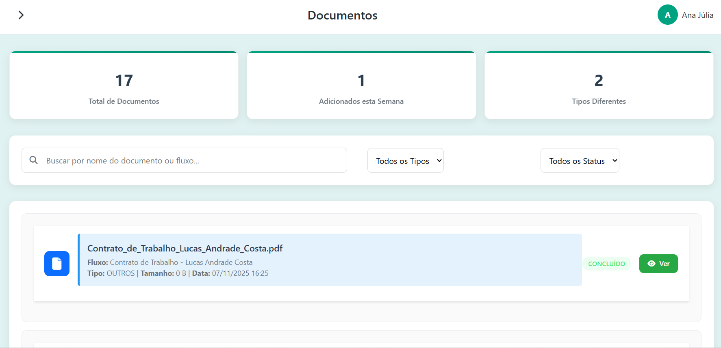Click the green user avatar "A"
Viewport: 721px width, 348px height.
pyautogui.click(x=667, y=15)
